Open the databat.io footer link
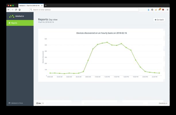Viewport: 176px width, 115px height. (163, 103)
